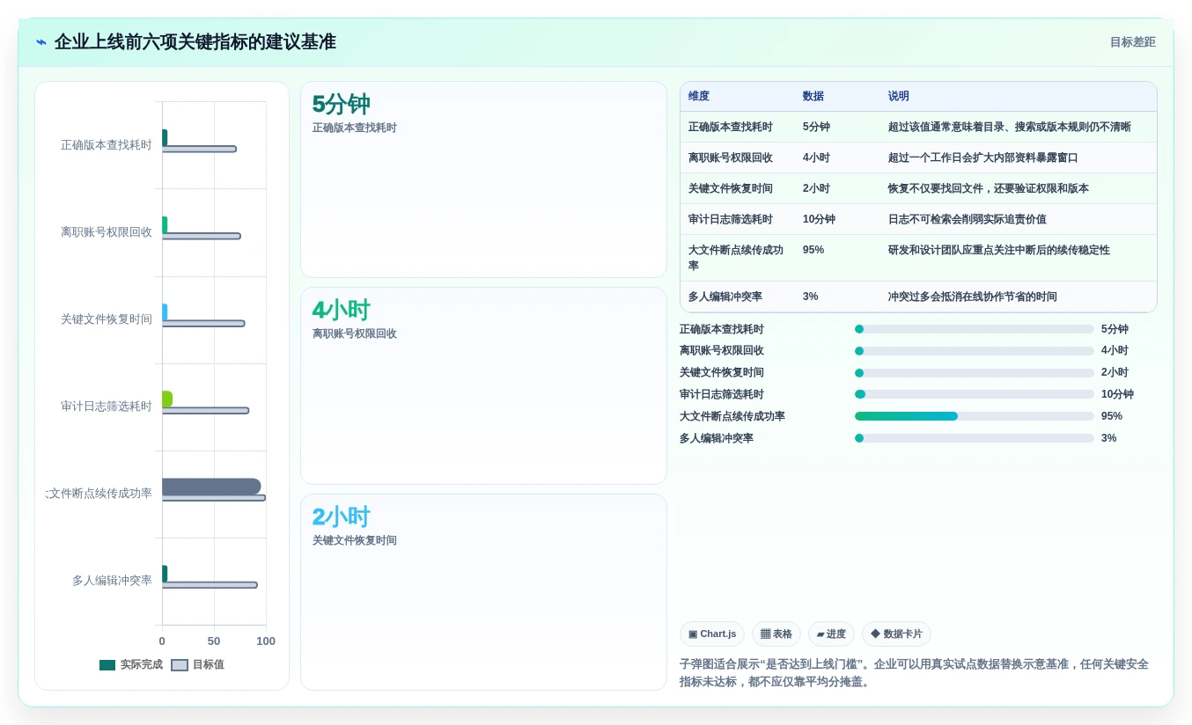
Task: Select the 数据卡片 tag chip
Action: (896, 634)
